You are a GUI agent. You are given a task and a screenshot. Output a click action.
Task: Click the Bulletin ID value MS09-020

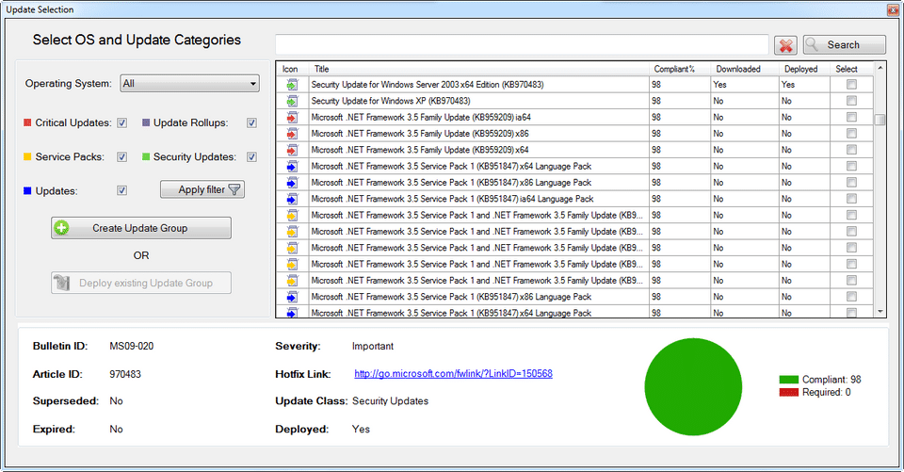[132, 346]
